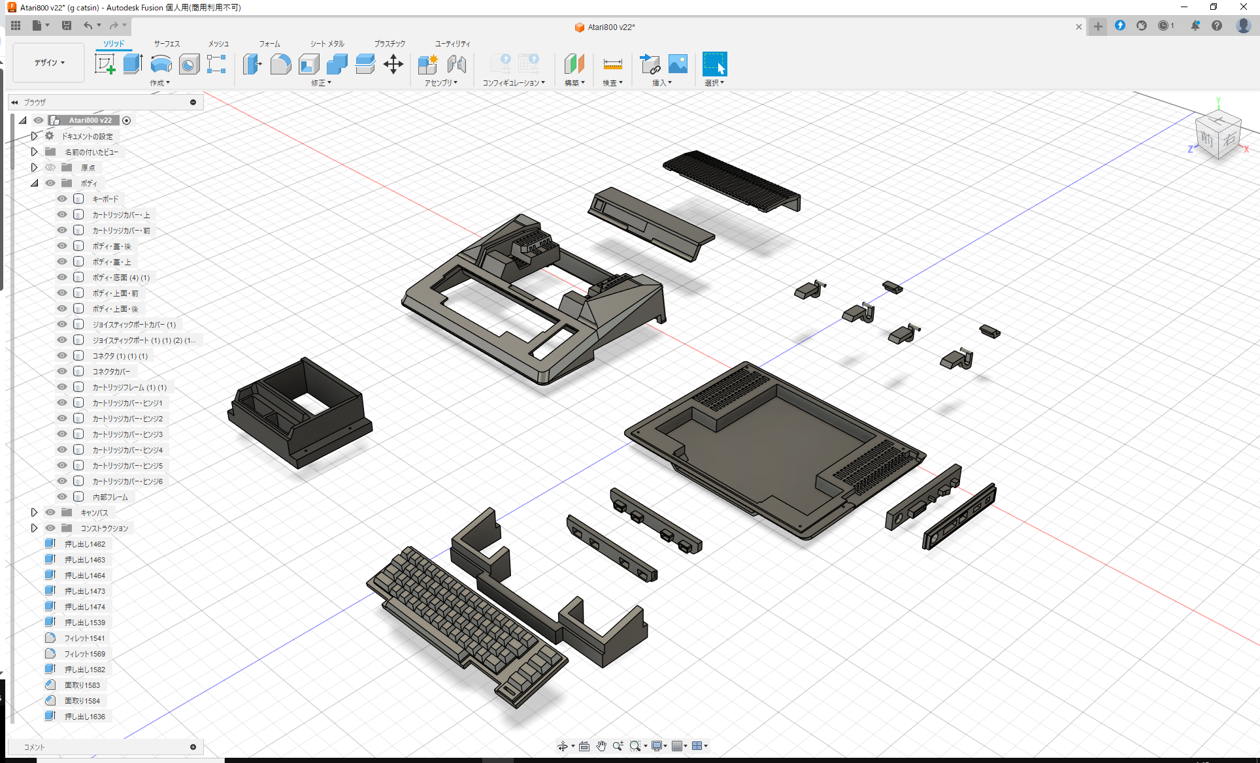Collapse the ブラウザ panel

point(14,102)
